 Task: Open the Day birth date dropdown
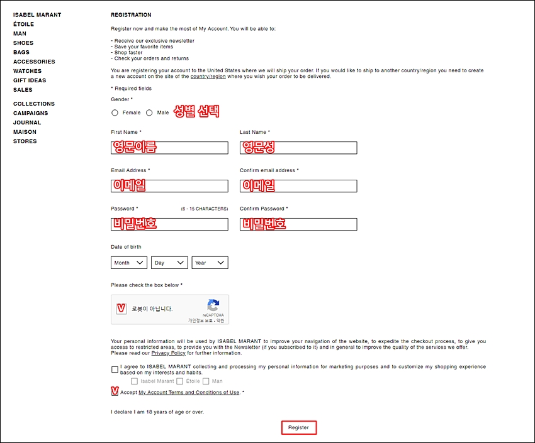click(x=169, y=263)
